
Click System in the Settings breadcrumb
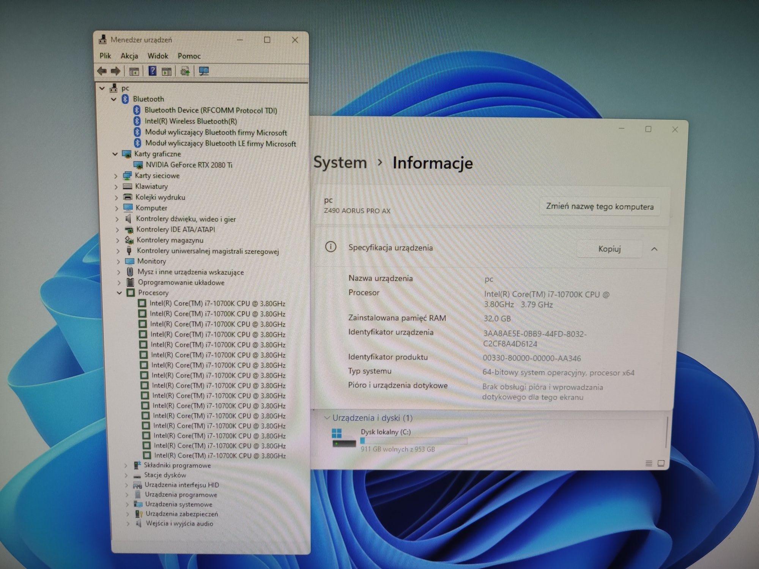[x=340, y=163]
